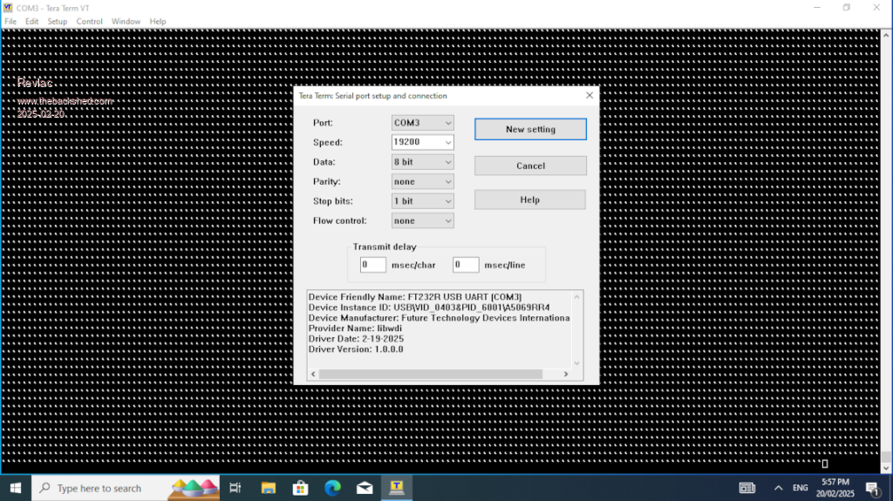This screenshot has height=501, width=893.
Task: Open the Mail app taskbar icon
Action: tap(365, 488)
